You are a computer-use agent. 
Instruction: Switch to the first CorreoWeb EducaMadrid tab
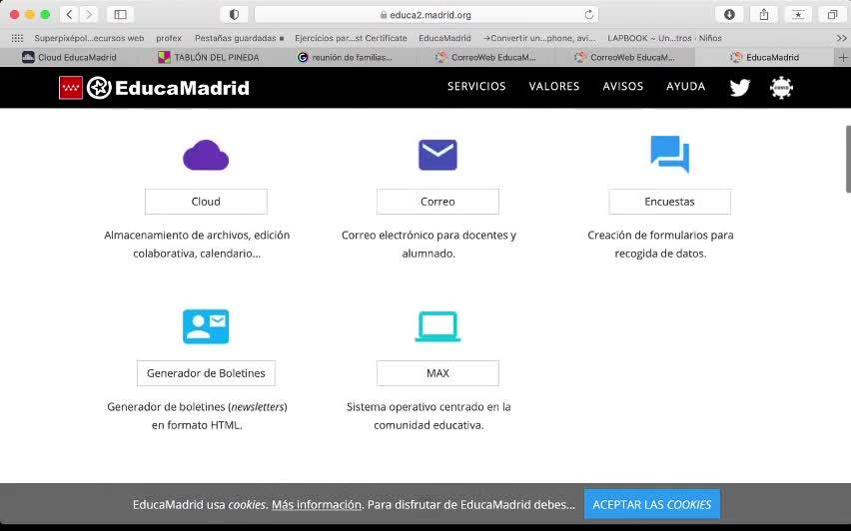click(x=486, y=57)
